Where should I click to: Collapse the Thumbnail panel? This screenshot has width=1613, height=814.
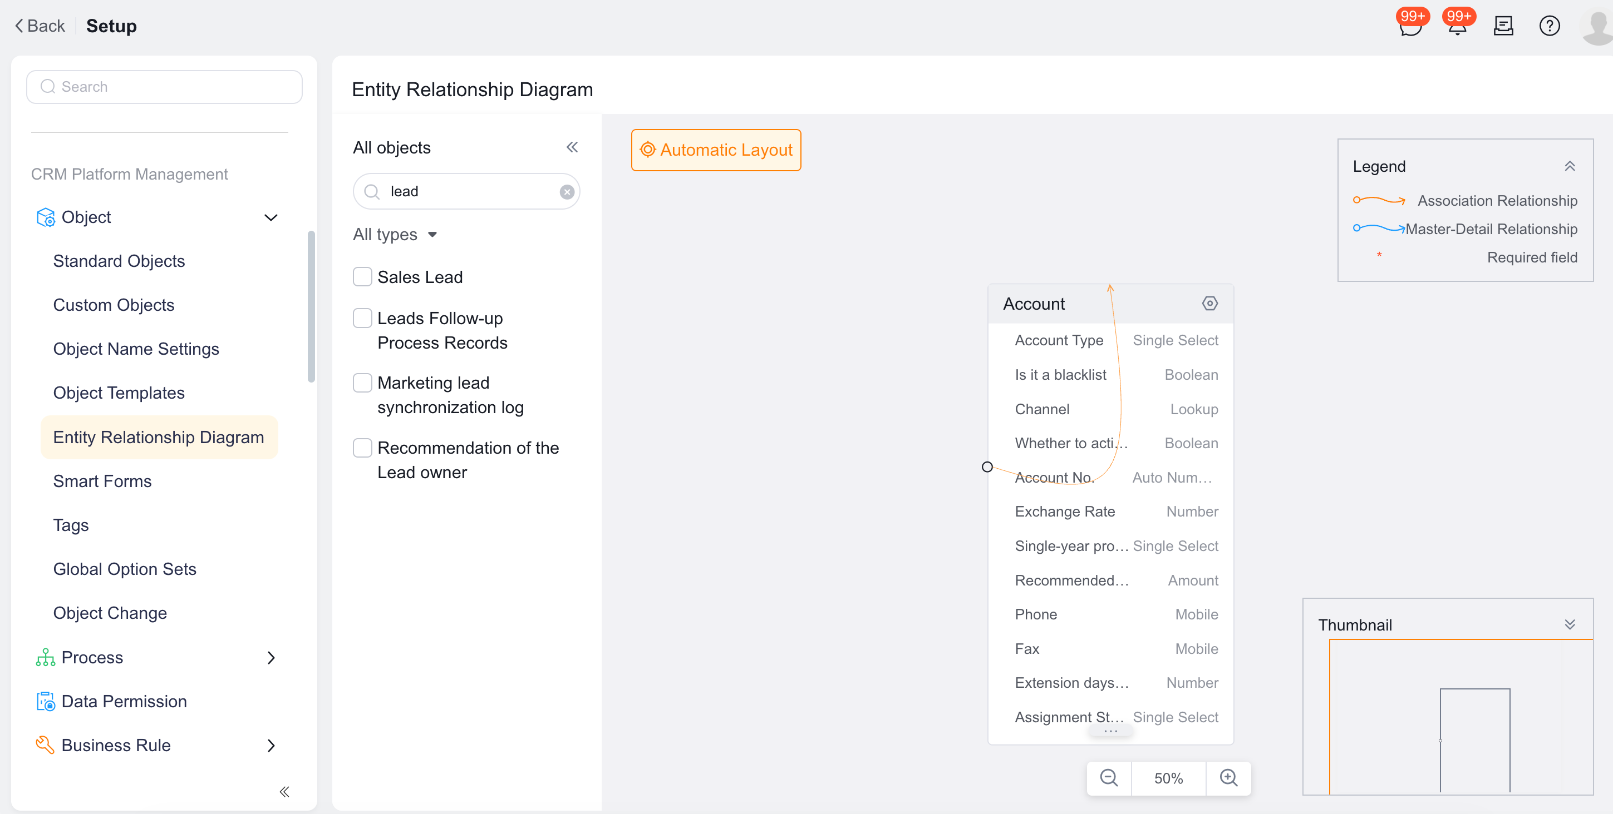tap(1570, 624)
